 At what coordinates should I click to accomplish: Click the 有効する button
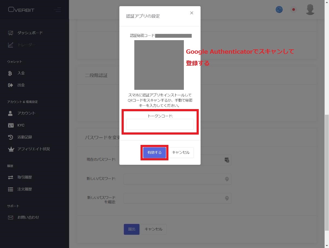point(154,152)
